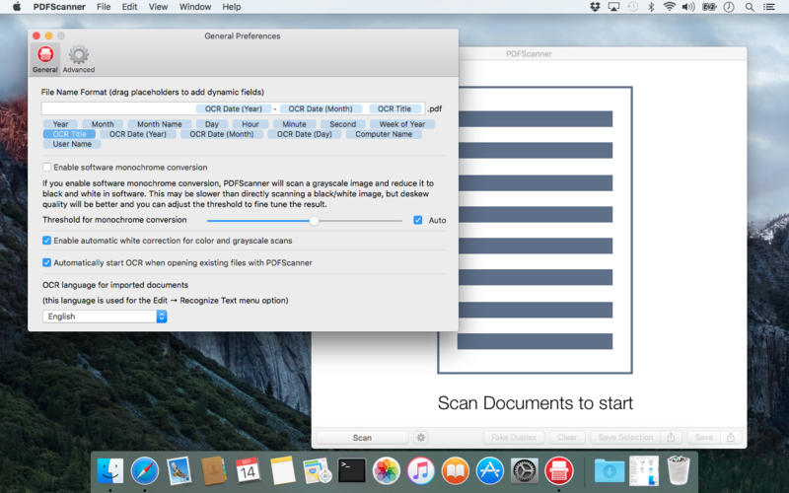Select the User Name placeholder token
Viewport: 789px width, 493px height.
tap(72, 144)
